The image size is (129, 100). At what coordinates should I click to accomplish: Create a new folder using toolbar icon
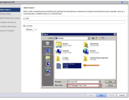point(99,38)
